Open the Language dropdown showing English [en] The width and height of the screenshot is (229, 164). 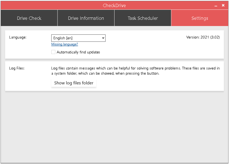tap(78, 38)
